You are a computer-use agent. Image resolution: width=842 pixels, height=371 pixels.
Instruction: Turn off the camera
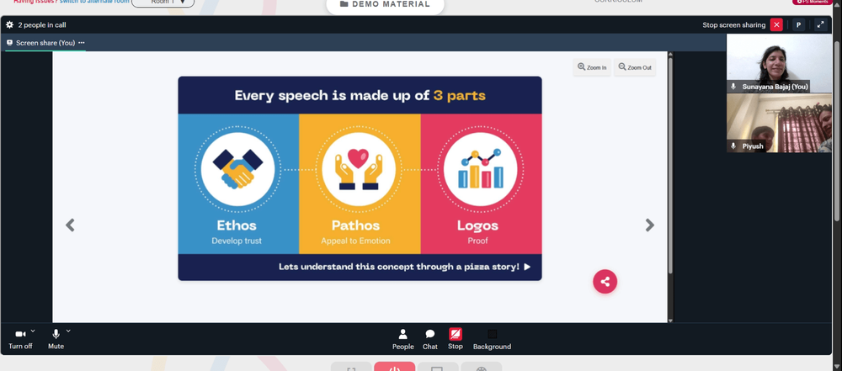click(x=20, y=339)
